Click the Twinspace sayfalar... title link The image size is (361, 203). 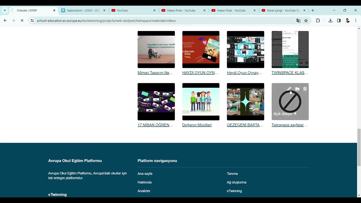click(x=289, y=125)
